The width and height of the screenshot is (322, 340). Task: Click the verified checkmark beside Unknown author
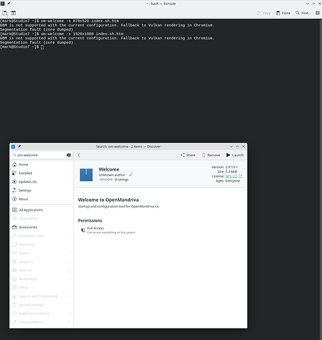pos(130,175)
